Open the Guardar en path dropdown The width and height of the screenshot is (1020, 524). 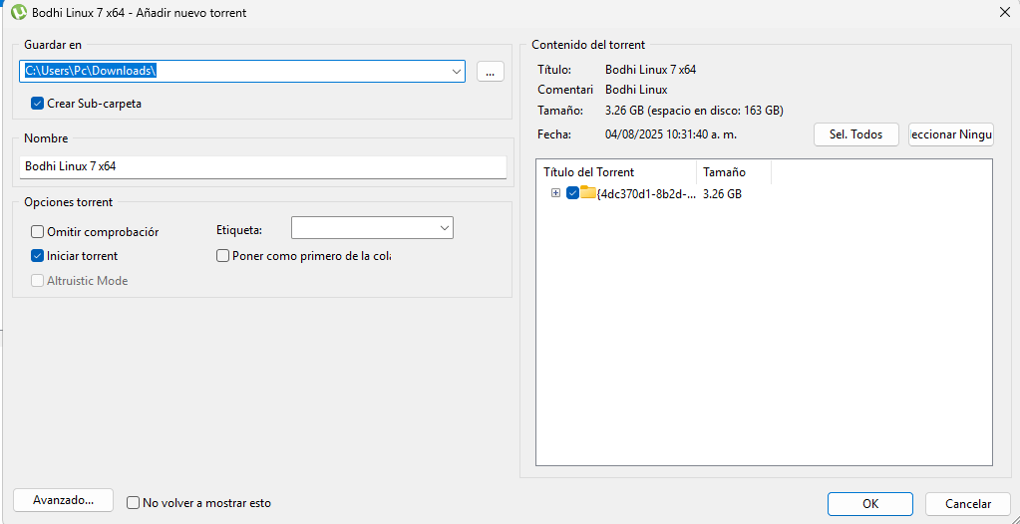click(x=457, y=71)
